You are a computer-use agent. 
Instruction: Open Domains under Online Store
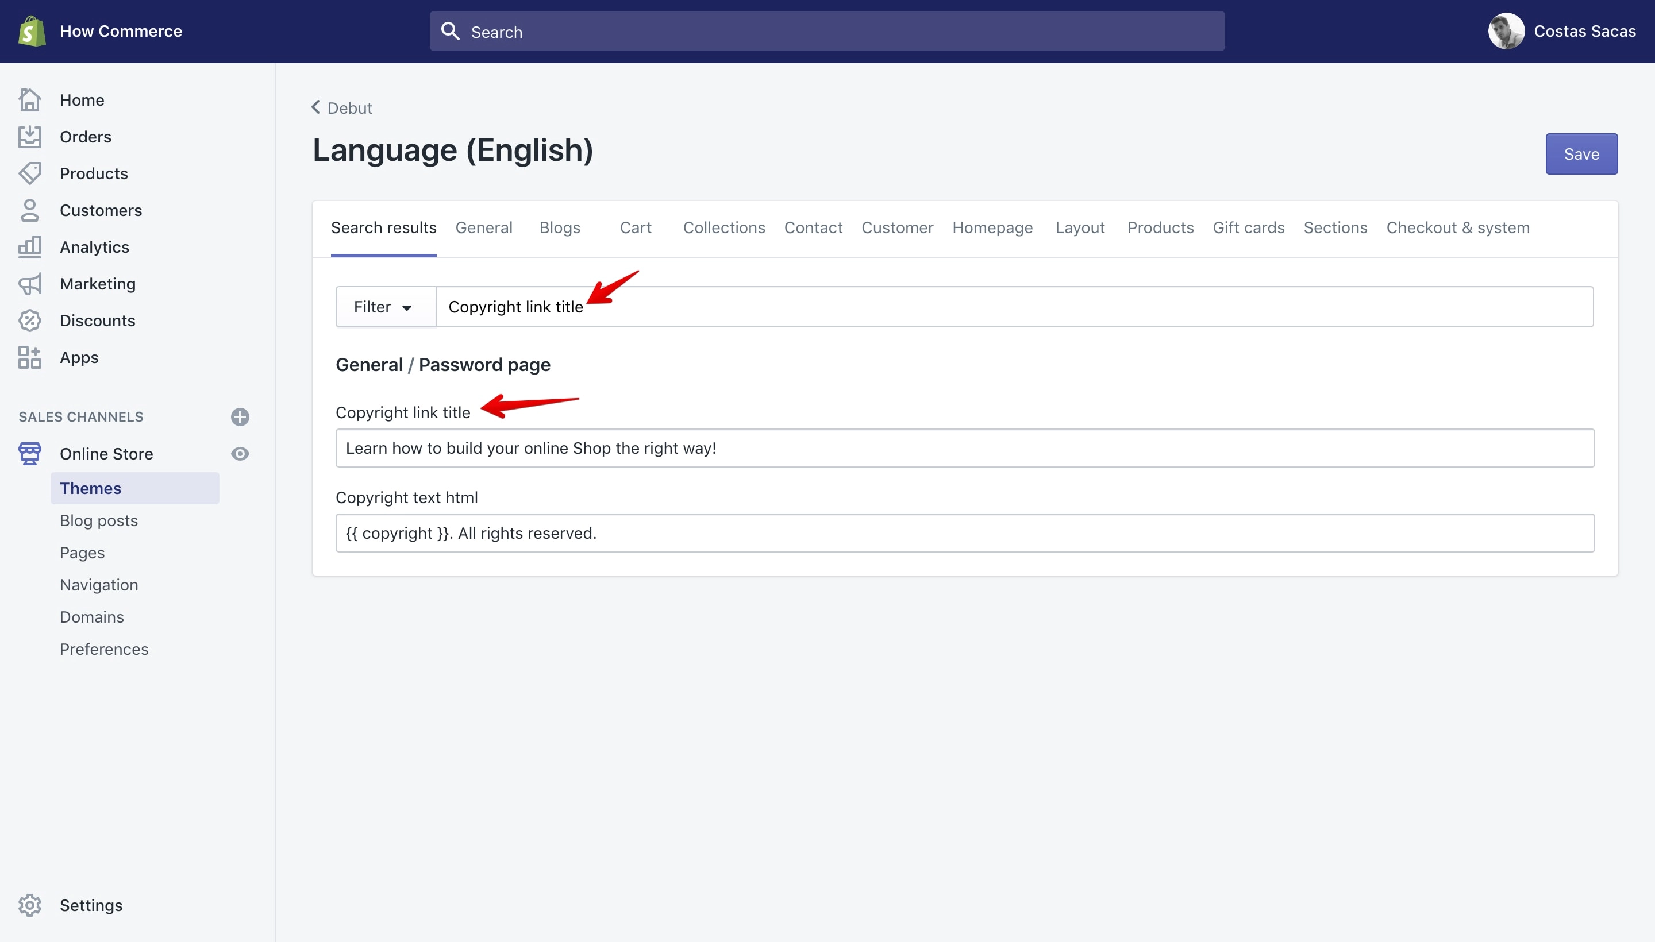pos(91,616)
